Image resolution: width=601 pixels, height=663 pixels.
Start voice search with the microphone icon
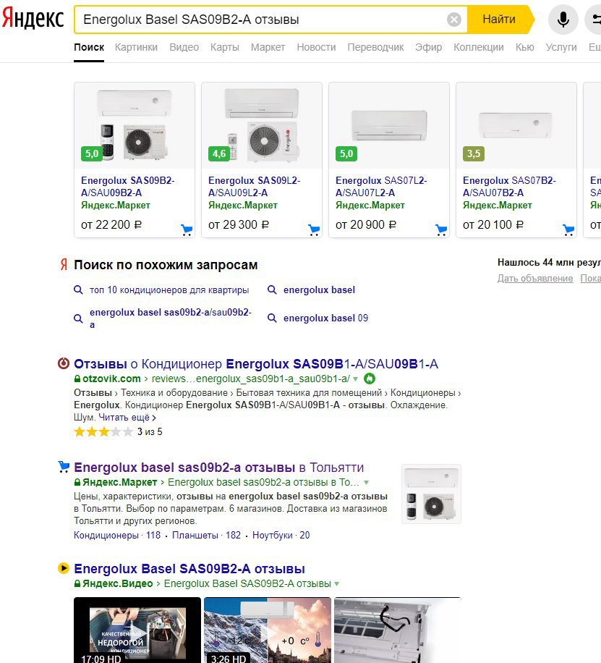click(563, 20)
